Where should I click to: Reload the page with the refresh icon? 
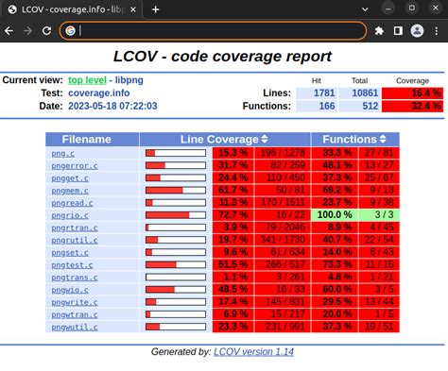pos(46,30)
